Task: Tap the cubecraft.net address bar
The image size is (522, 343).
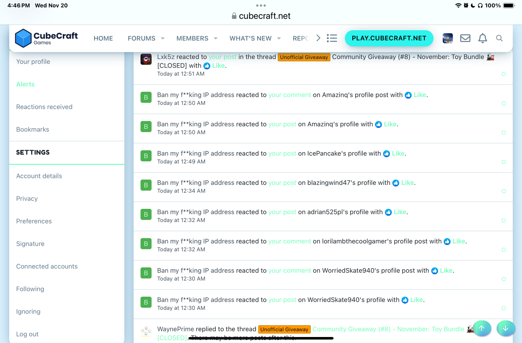Action: (261, 16)
